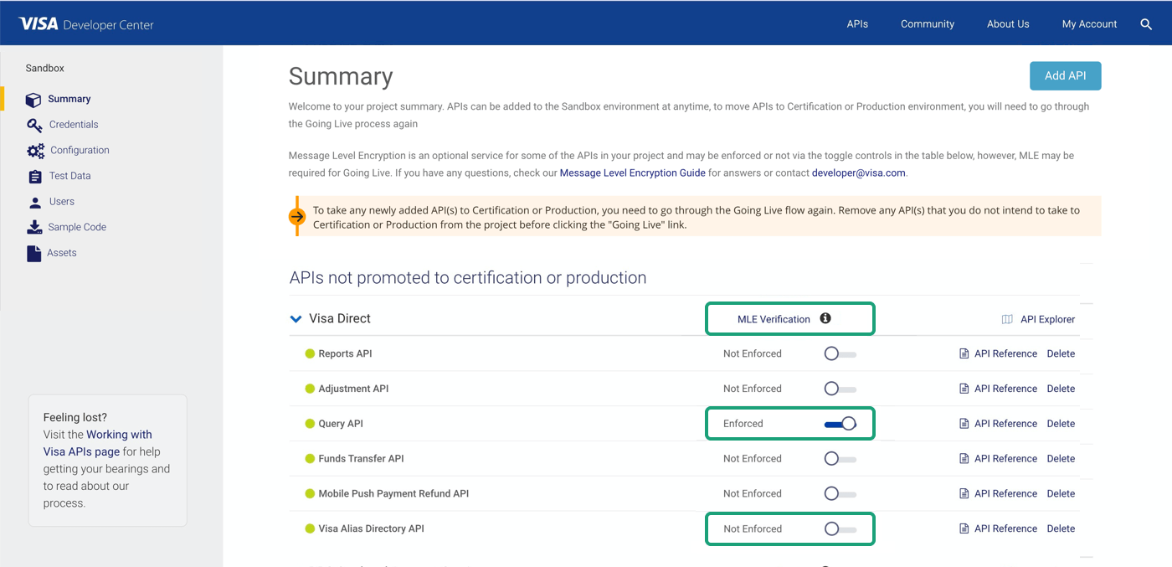Viewport: 1172px width, 567px height.
Task: Collapse the Visa Direct section chevron
Action: (296, 319)
